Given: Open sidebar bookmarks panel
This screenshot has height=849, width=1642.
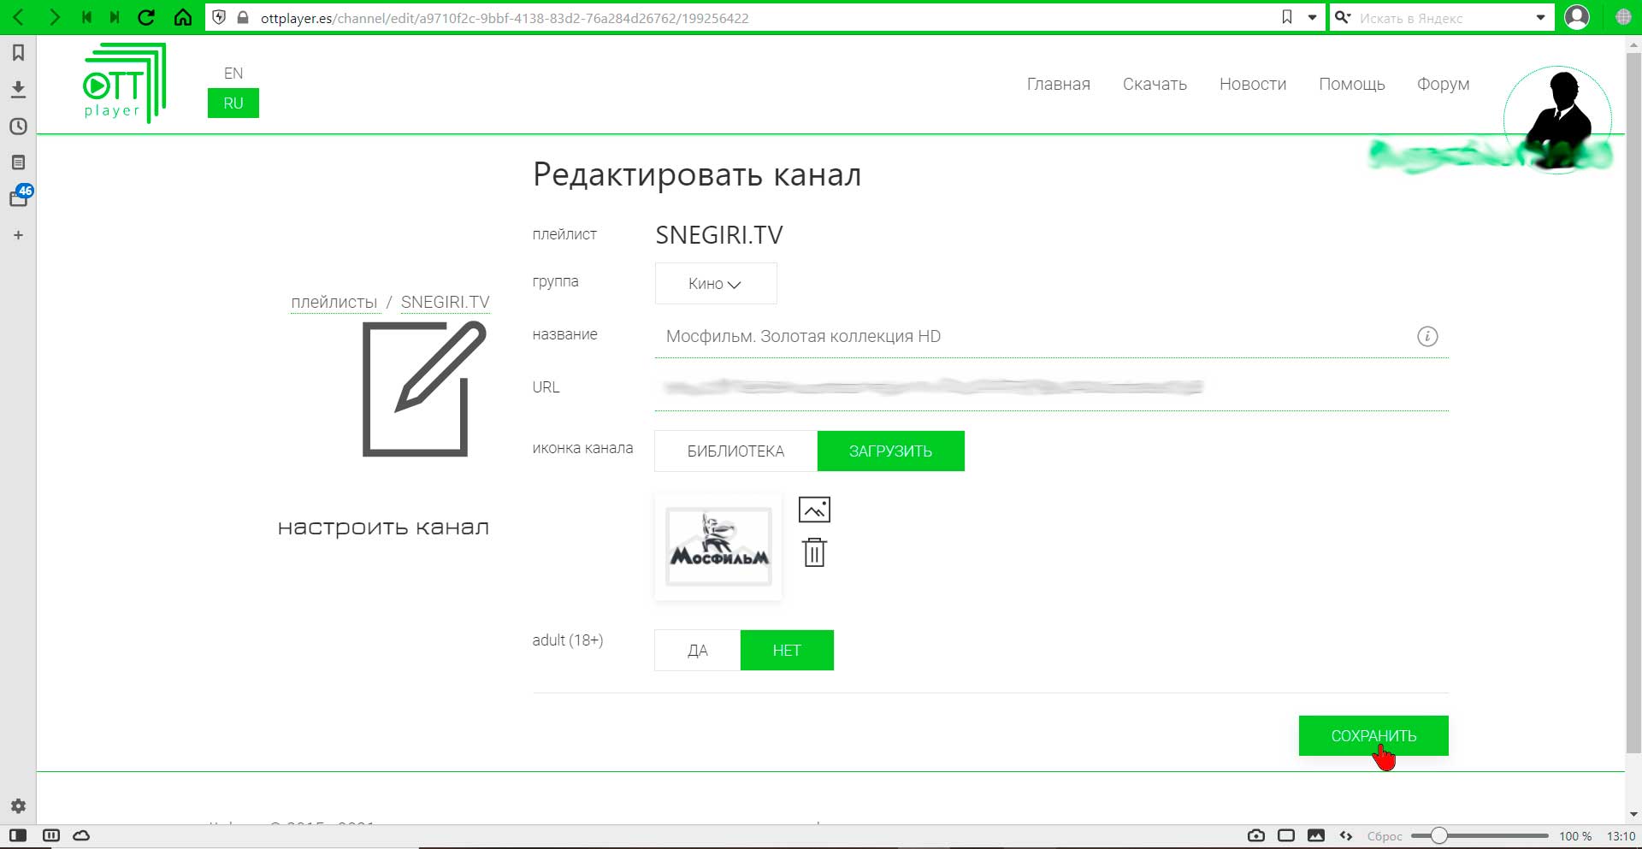Looking at the screenshot, I should click(x=18, y=53).
